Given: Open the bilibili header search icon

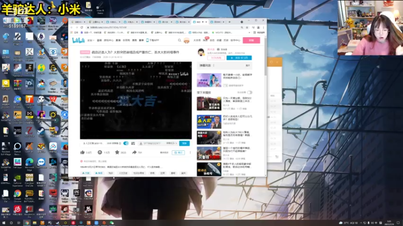Looking at the screenshot, I should 179,40.
